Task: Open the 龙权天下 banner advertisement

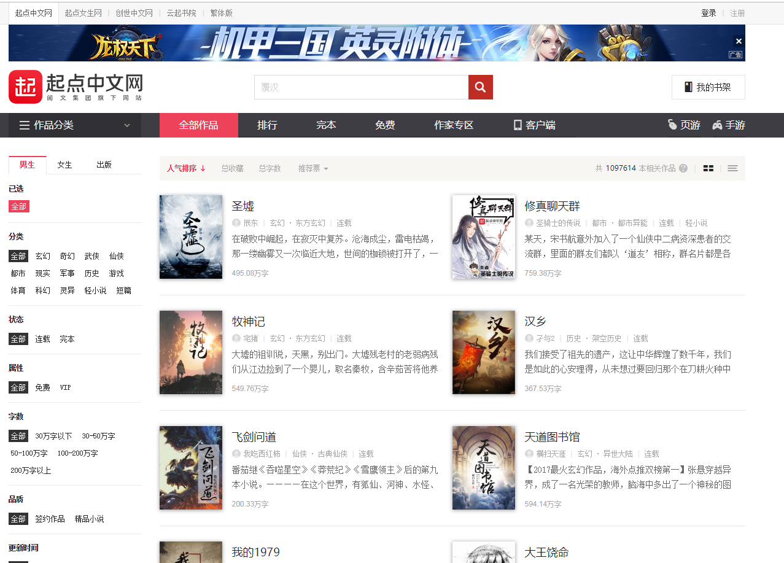Action: coord(376,43)
